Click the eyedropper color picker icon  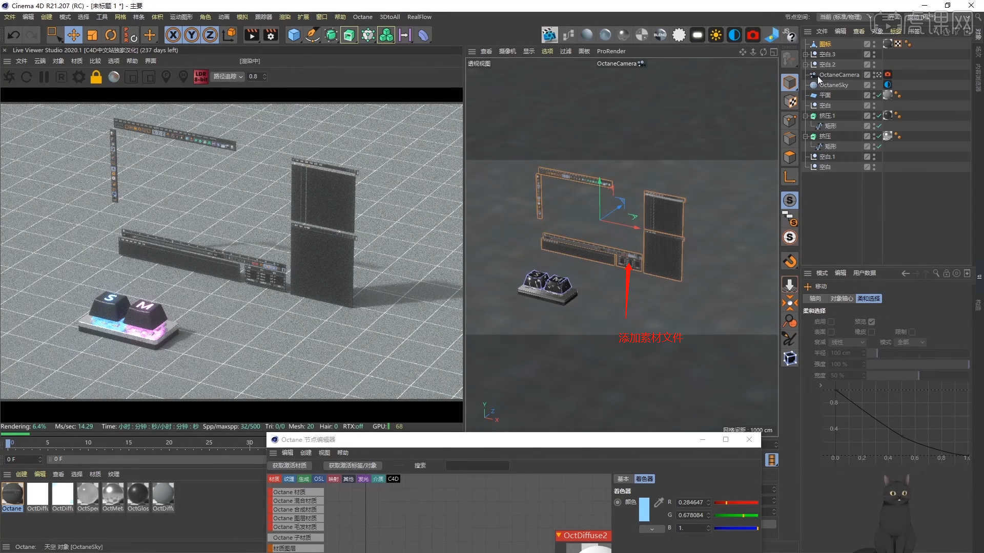coord(659,502)
